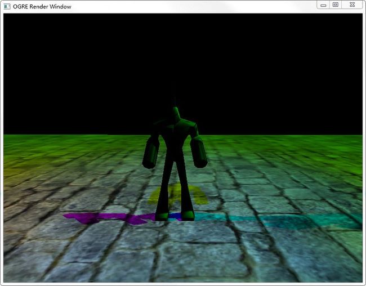
Task: Click the OGRE Render Window app icon
Action: (7, 7)
